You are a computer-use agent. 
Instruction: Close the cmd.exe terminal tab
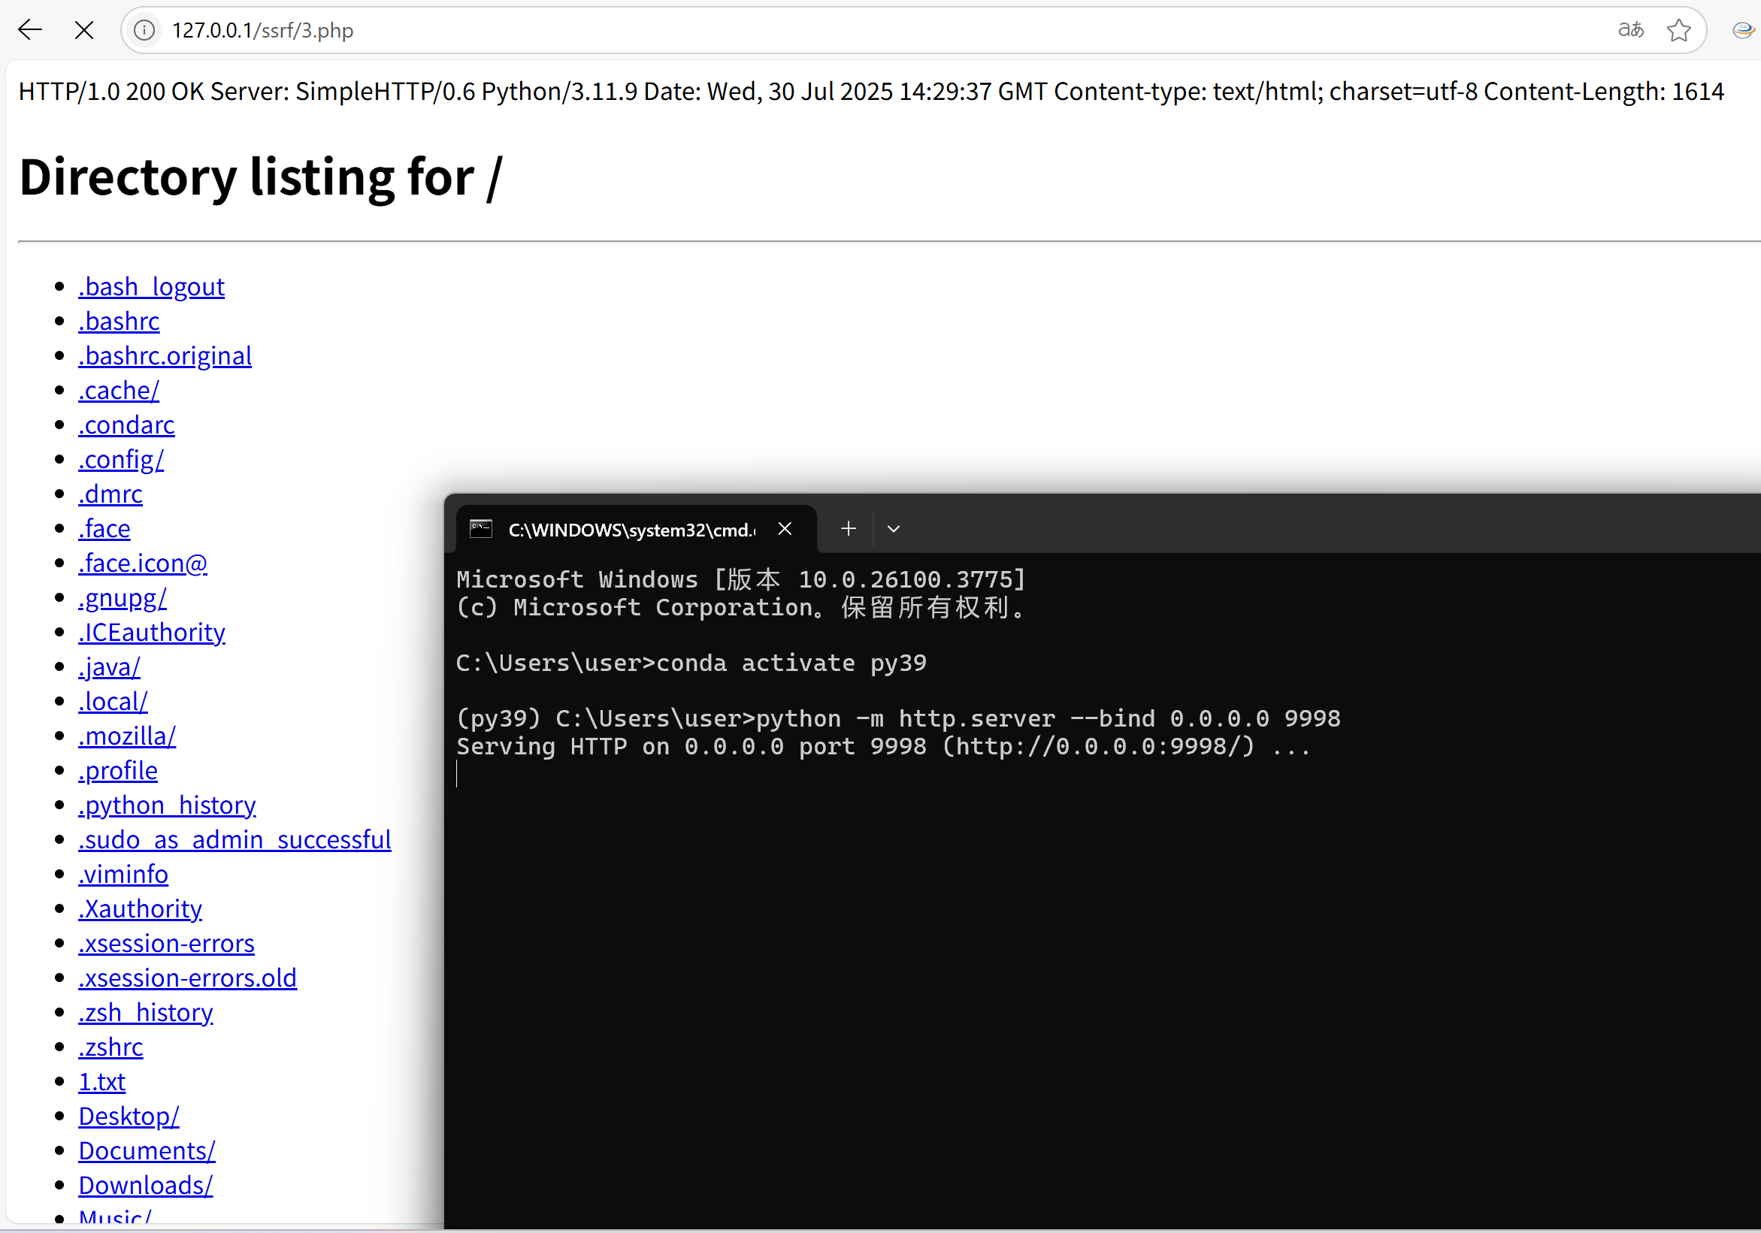[785, 529]
